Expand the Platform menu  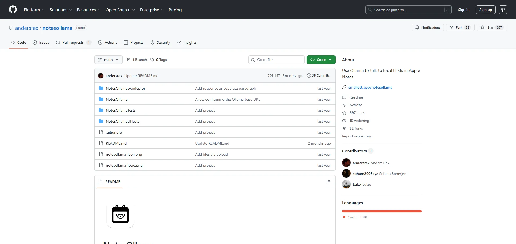coord(34,10)
